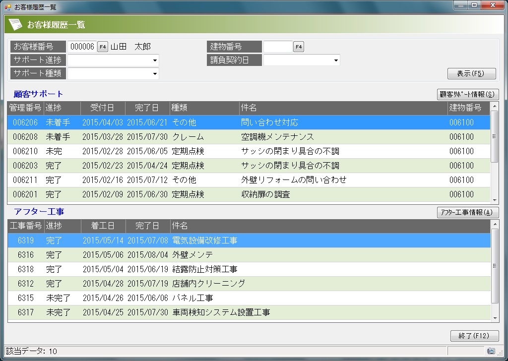Sort support list by 受付日 column header
Viewport: 508px width, 361px height.
pos(102,108)
